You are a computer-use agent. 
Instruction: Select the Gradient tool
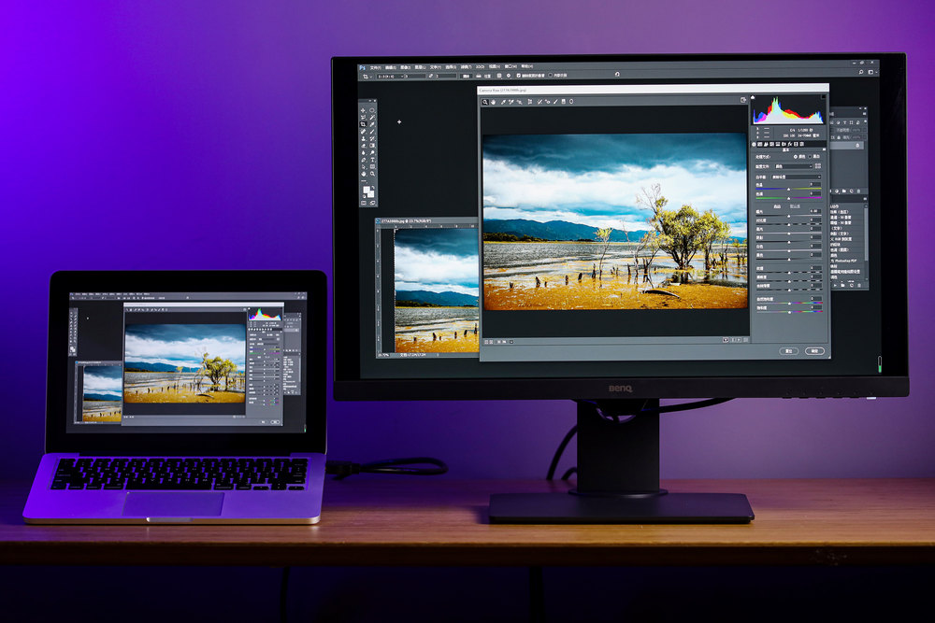pyautogui.click(x=372, y=146)
